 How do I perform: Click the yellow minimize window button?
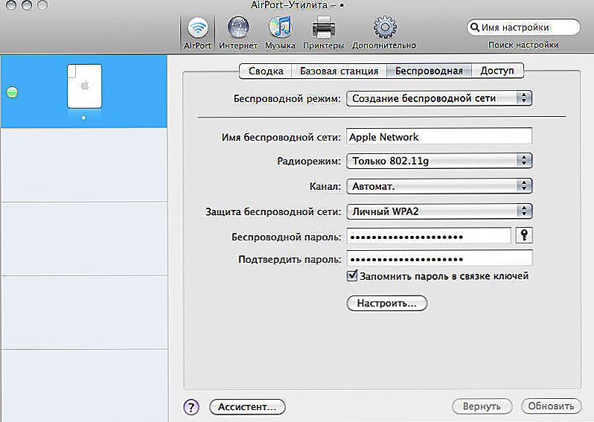click(27, 5)
